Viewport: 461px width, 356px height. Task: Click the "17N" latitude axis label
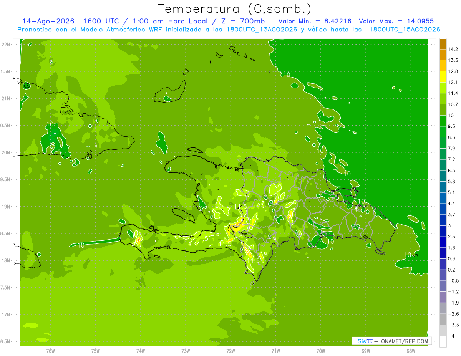tap(7, 315)
